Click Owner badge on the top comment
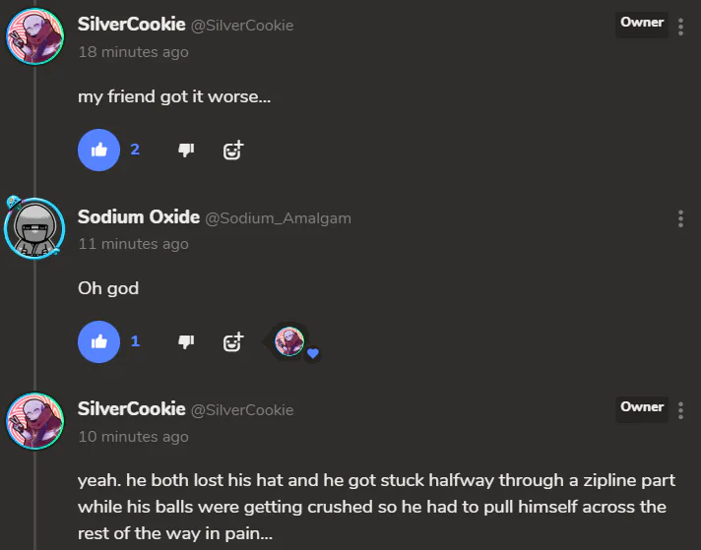This screenshot has width=701, height=550. coord(642,23)
